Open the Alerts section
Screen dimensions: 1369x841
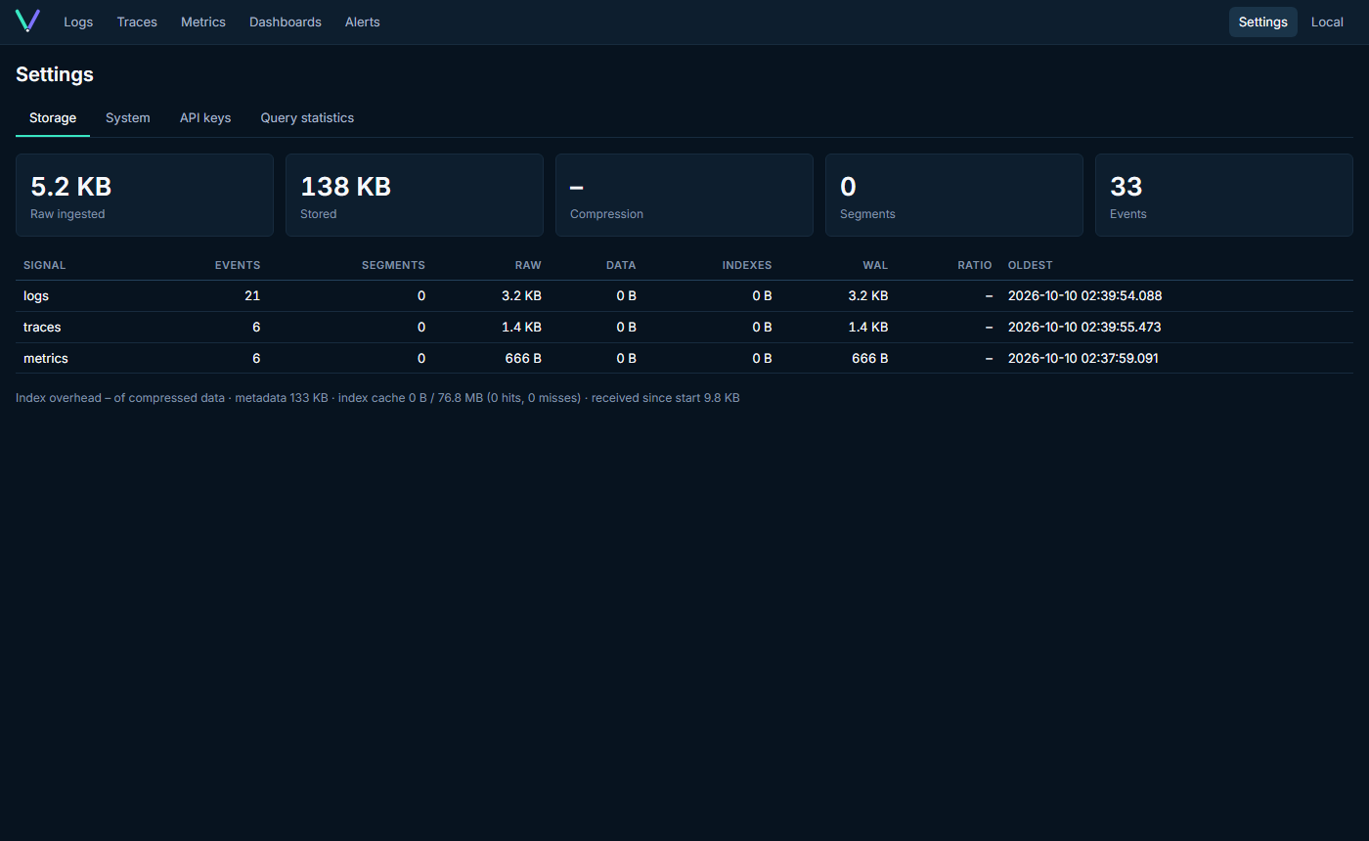(362, 22)
